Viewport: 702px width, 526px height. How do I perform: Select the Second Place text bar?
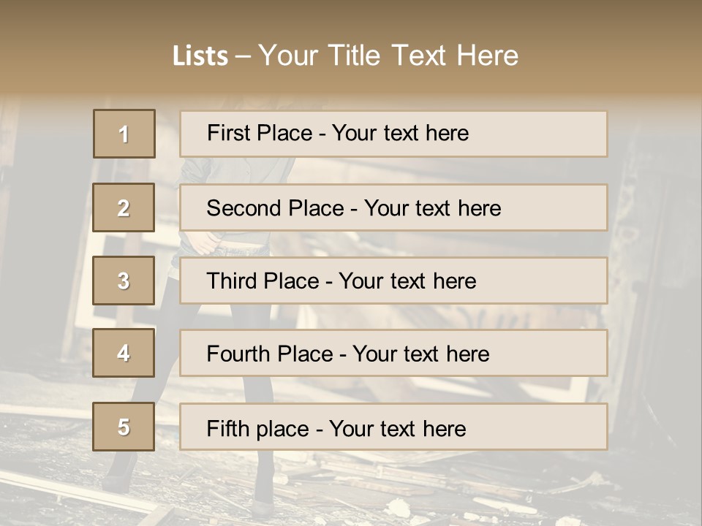[x=393, y=207]
